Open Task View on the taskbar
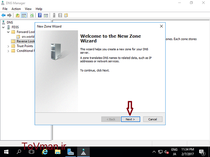This screenshot has width=210, height=157. coord(31,152)
